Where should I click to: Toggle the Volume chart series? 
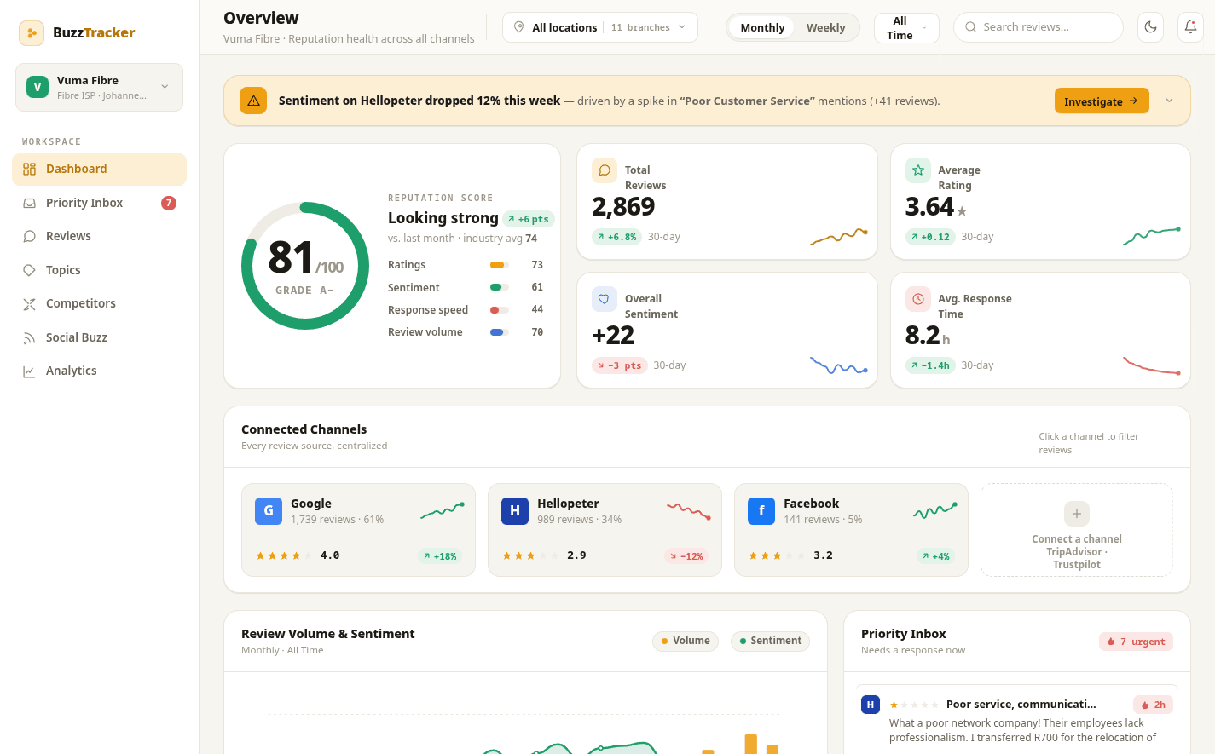pyautogui.click(x=686, y=641)
